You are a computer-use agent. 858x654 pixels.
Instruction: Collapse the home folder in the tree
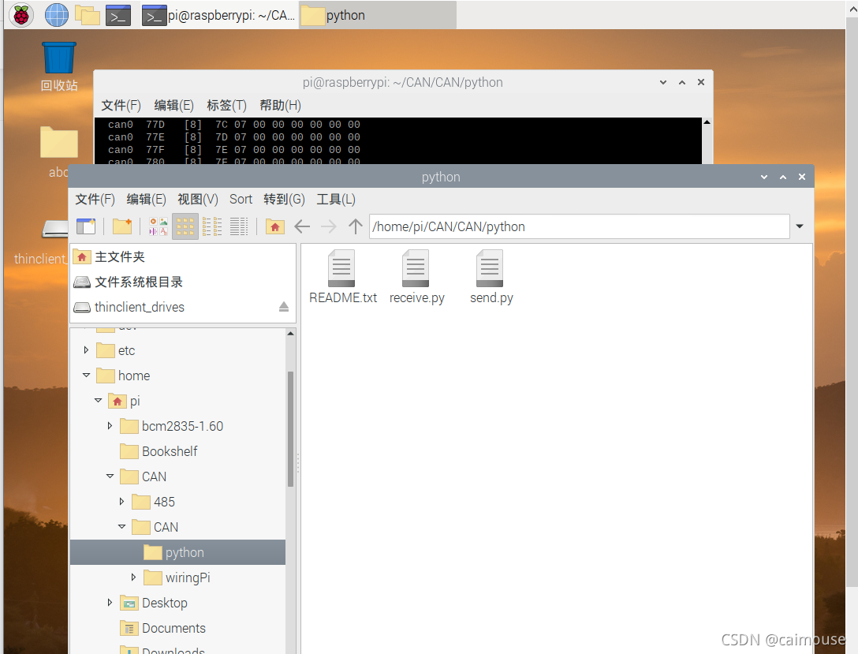[86, 375]
